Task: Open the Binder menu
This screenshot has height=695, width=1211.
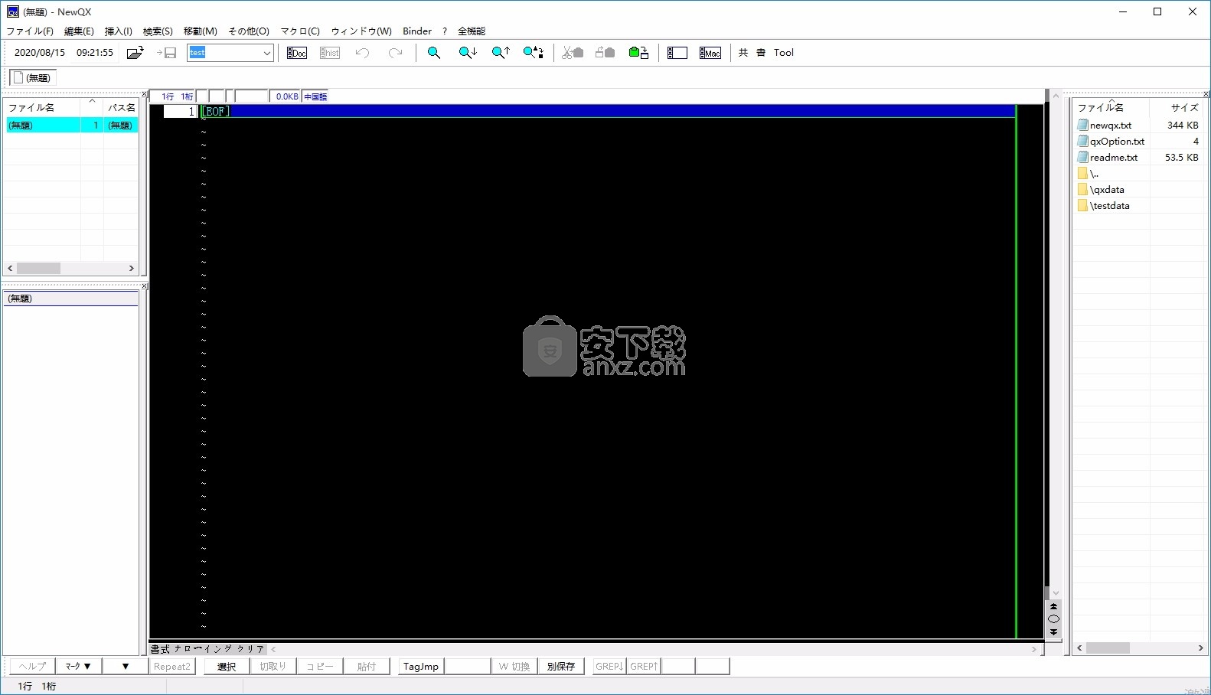Action: (417, 31)
